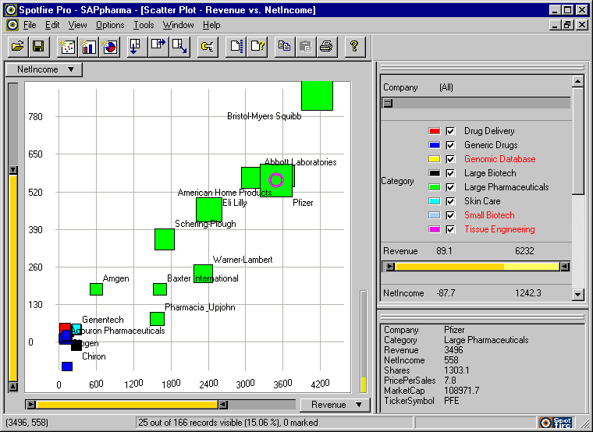Image resolution: width=593 pixels, height=432 pixels.
Task: Click the magenta Tissue Engineering color swatch
Action: (434, 229)
